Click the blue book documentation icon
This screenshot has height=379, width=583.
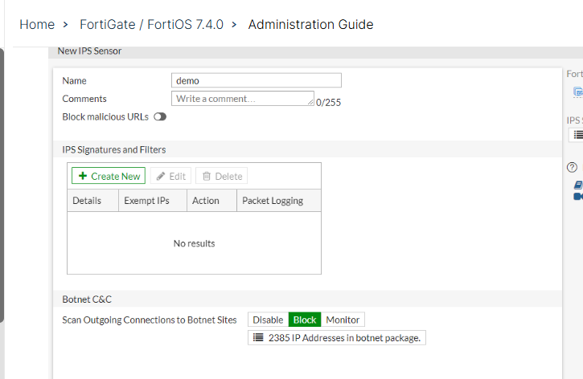(x=578, y=185)
